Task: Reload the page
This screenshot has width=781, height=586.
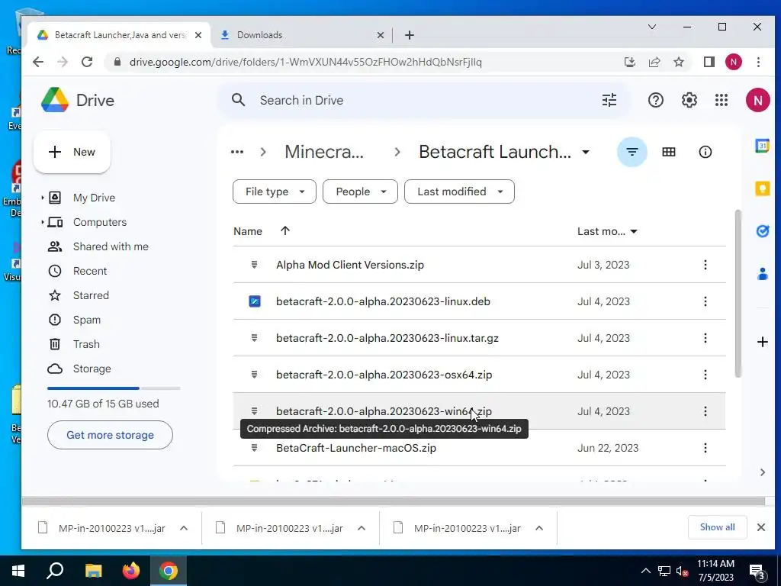Action: point(87,63)
